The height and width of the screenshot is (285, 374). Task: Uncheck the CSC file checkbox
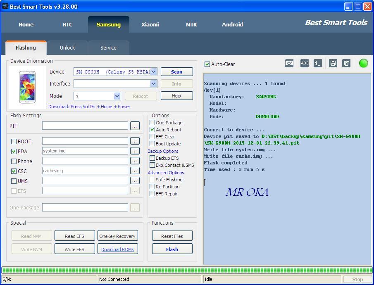pyautogui.click(x=14, y=171)
